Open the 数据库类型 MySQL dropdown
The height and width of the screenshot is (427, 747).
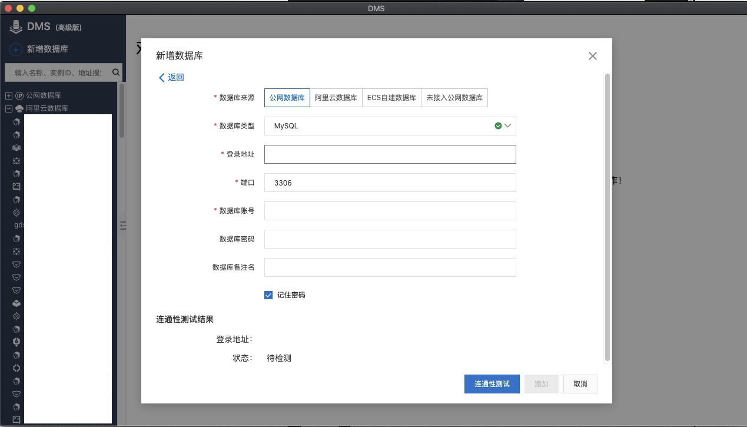[x=390, y=126]
